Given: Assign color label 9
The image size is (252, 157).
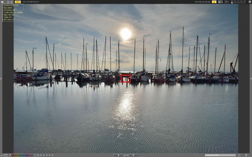Looking at the screenshot, I should pos(31,155).
